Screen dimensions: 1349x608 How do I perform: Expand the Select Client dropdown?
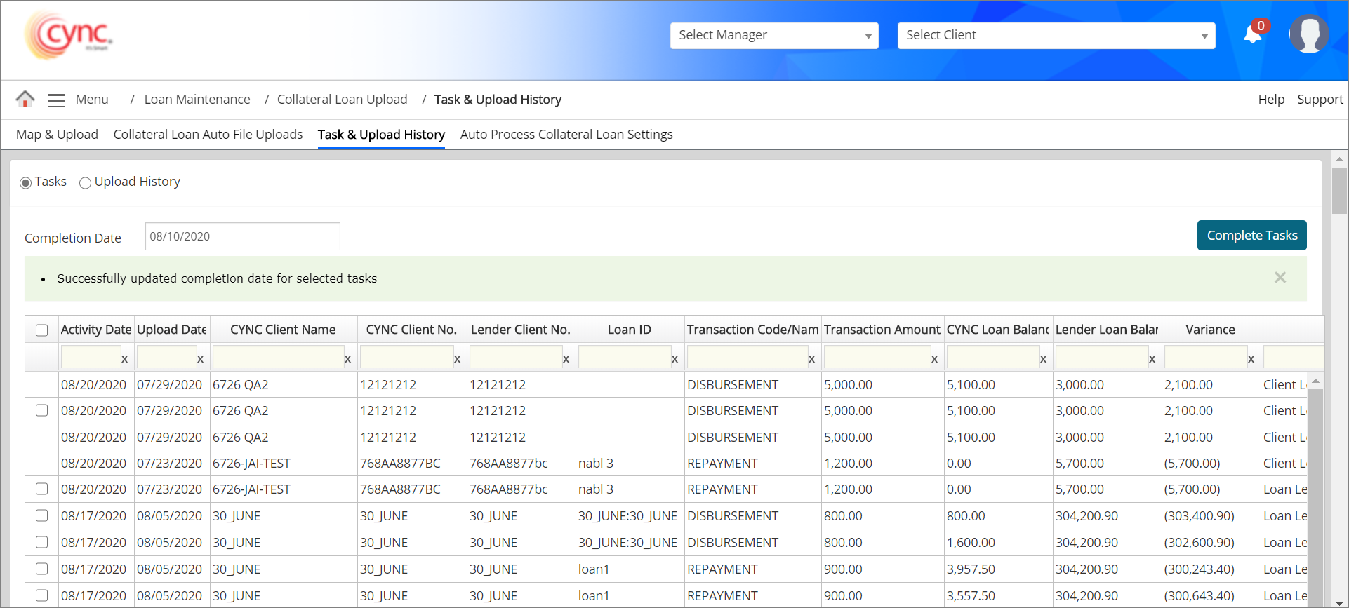[x=1056, y=36]
